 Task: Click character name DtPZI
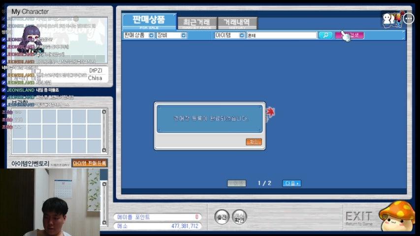click(x=96, y=70)
